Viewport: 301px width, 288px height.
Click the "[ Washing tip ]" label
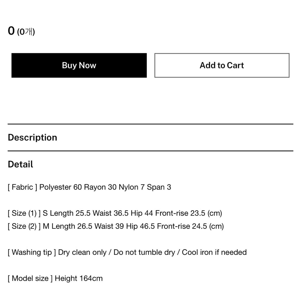tap(32, 252)
